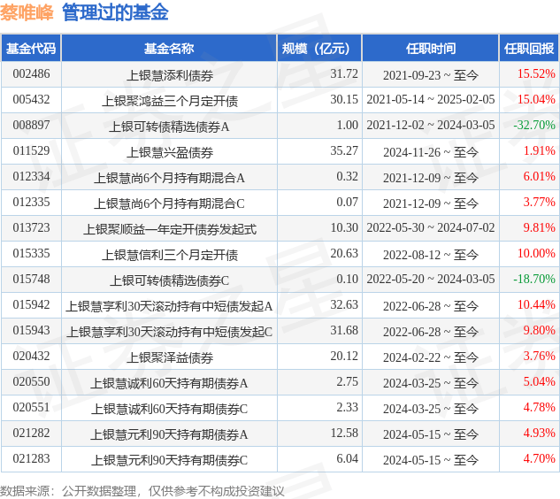560x499 pixels.
Task: Select fund 上银聚泽益债券
Action: click(170, 357)
